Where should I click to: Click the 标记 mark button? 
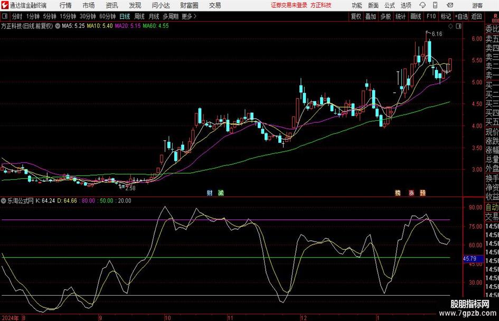click(x=446, y=16)
